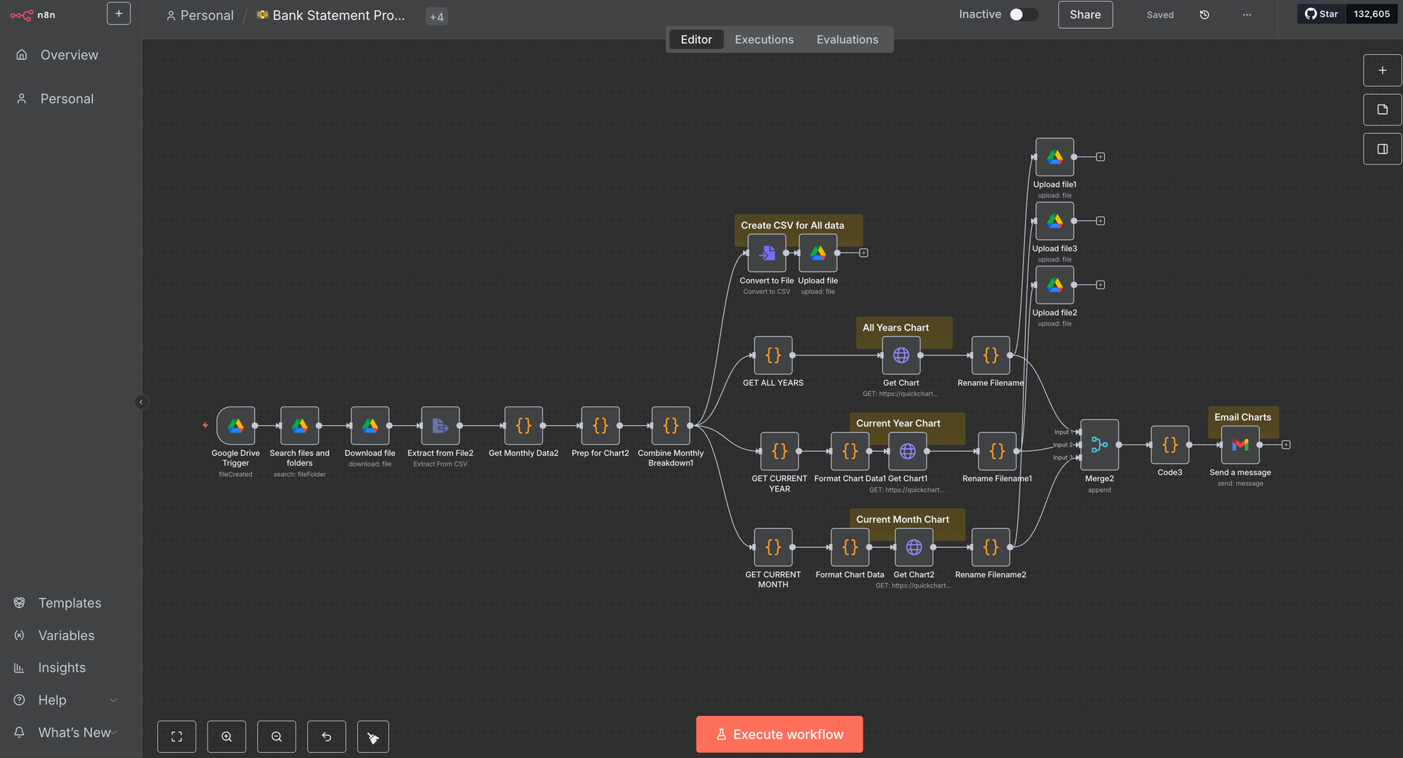Toggle the workflow Inactive switch
The height and width of the screenshot is (758, 1403).
click(x=1023, y=15)
